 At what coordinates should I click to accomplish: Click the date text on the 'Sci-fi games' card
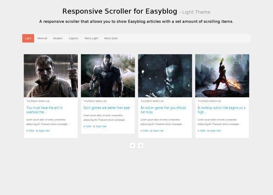[95, 101]
